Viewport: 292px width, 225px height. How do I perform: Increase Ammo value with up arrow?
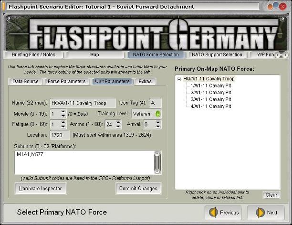pyautogui.click(x=118, y=122)
